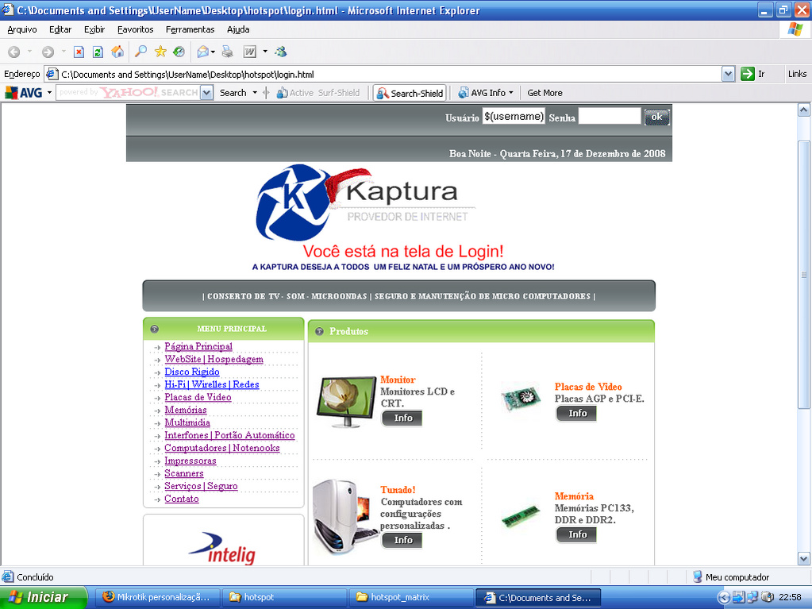This screenshot has width=812, height=609.
Task: Open the address bar dropdown
Action: point(728,74)
